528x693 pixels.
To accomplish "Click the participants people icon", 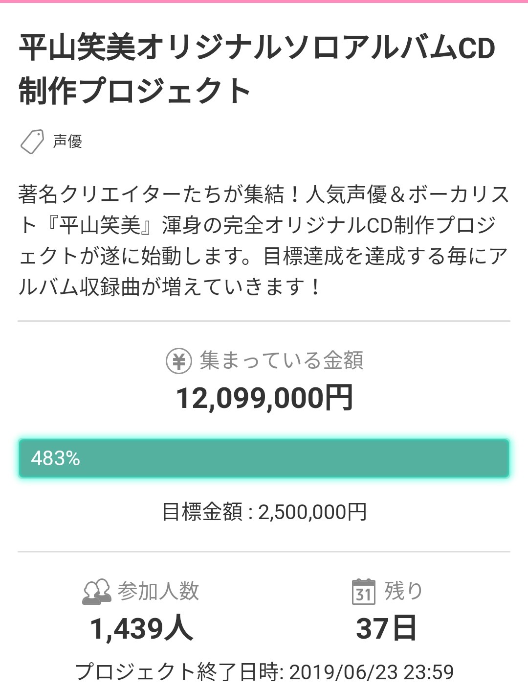I will click(x=96, y=592).
